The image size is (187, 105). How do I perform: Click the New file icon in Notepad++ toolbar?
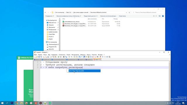pyautogui.click(x=35, y=57)
